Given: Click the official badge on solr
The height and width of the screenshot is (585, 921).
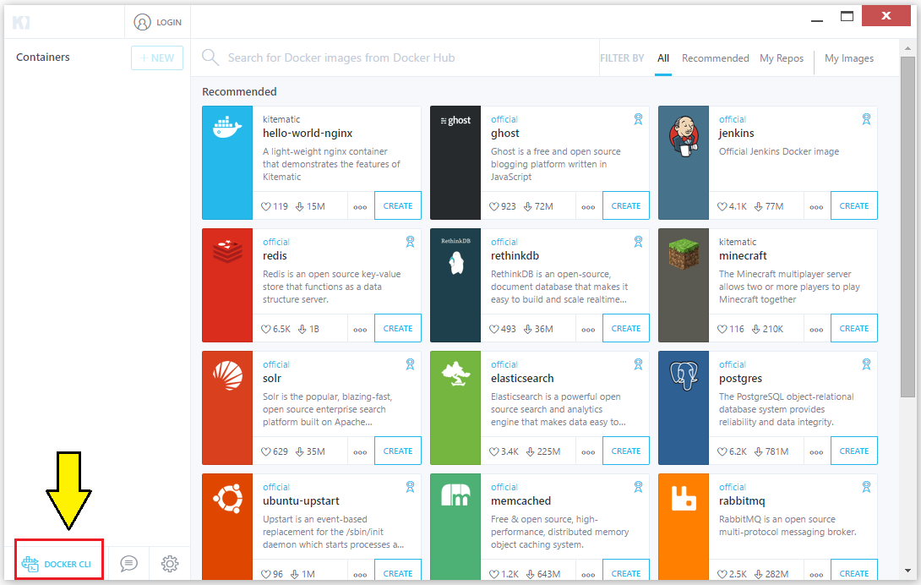Looking at the screenshot, I should [x=410, y=364].
